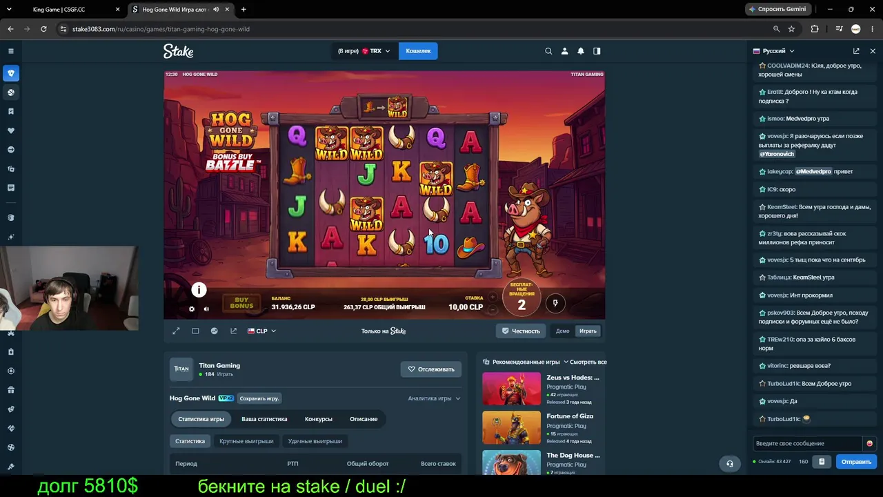Send chat message with Отправить
Screen dimensions: 883x497
(x=856, y=462)
